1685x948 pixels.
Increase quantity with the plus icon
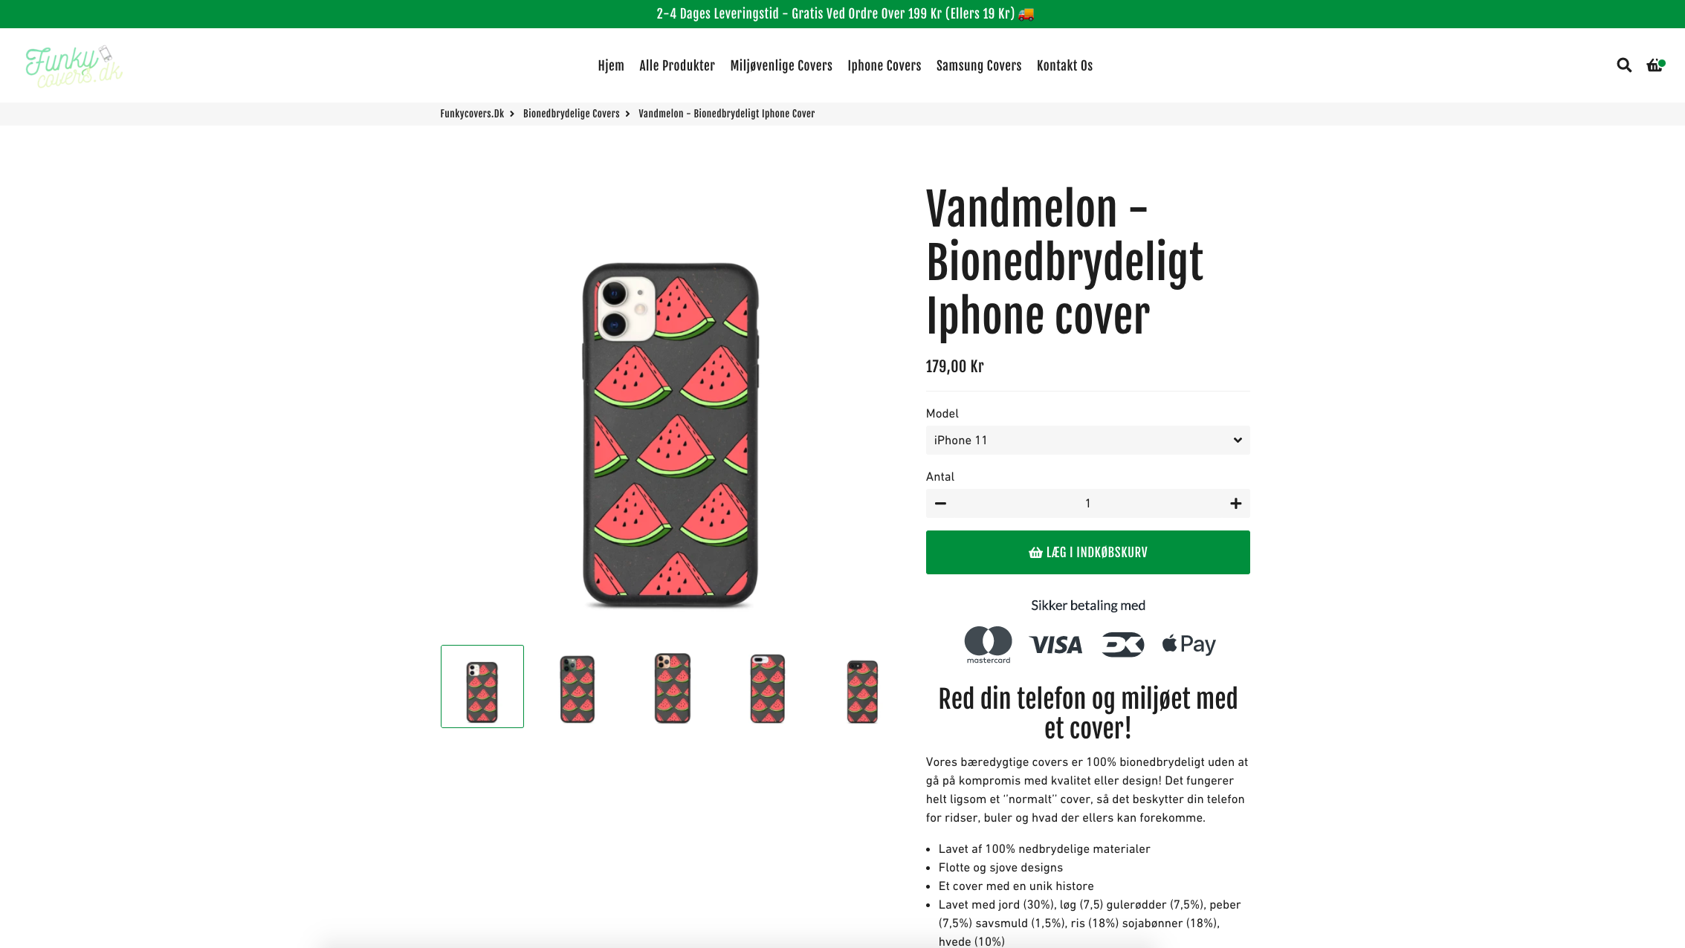(1235, 504)
